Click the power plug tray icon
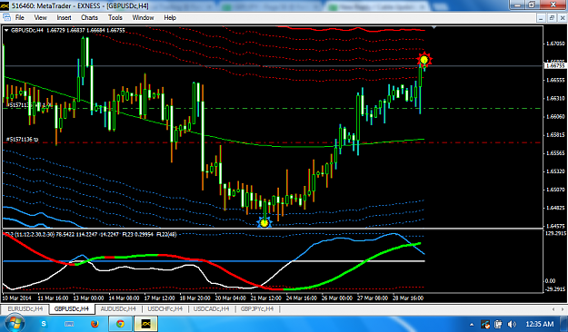This screenshot has width=568, height=332. [x=498, y=324]
